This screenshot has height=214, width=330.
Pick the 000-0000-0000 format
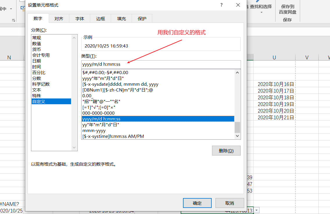158,113
